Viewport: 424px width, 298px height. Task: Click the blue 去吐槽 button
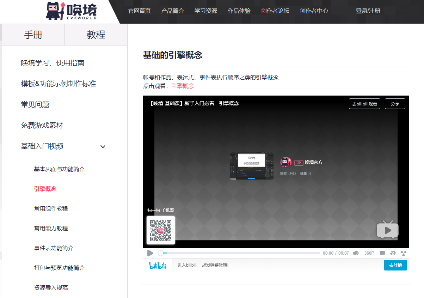point(395,265)
